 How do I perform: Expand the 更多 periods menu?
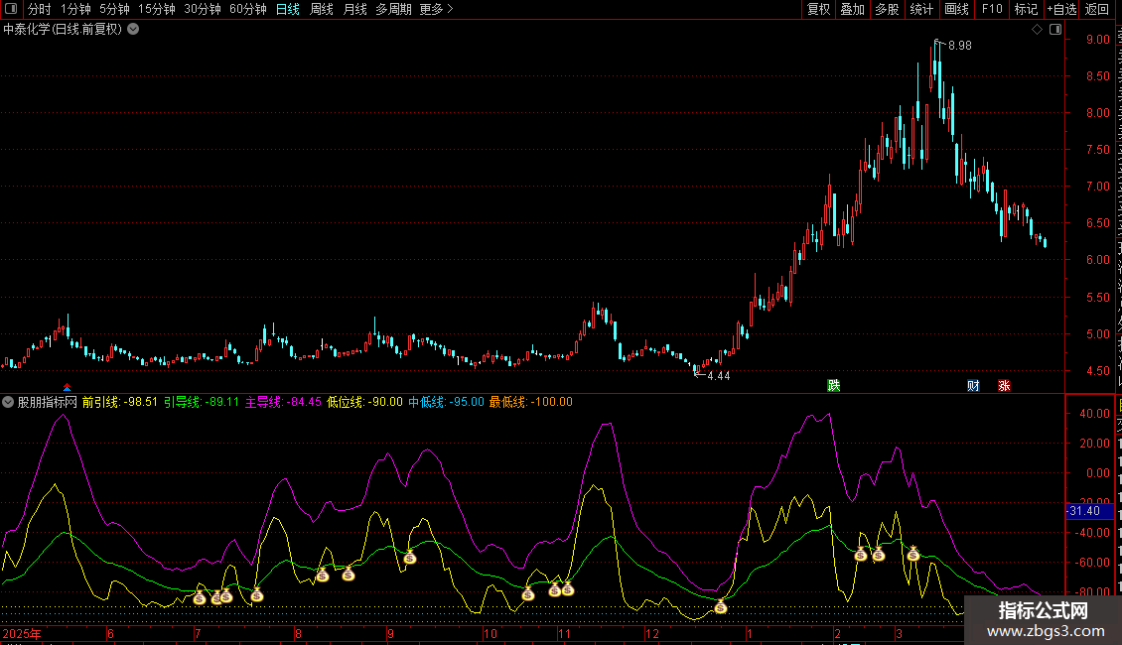click(436, 10)
